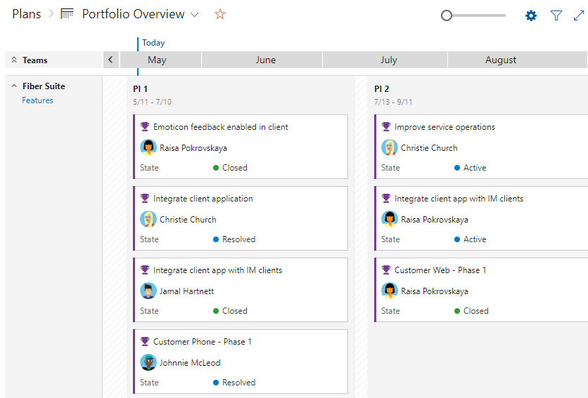Click trophy icon on PI 2 IM clients card
The height and width of the screenshot is (398, 588).
(x=386, y=198)
